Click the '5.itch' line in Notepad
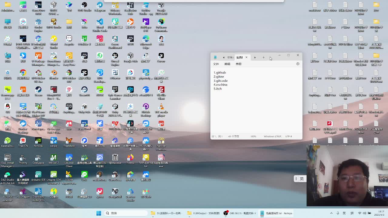Image resolution: width=388 pixels, height=218 pixels. pos(218,89)
